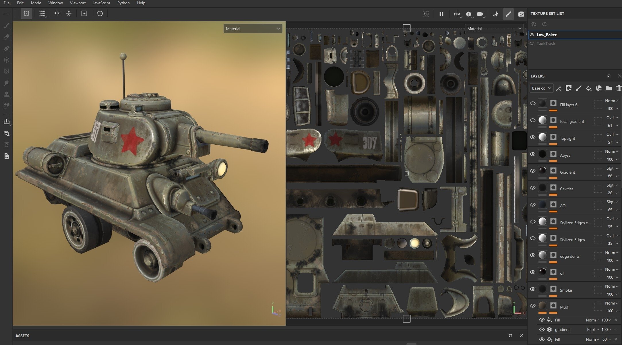Viewport: 622px width, 345px height.
Task: Activate the painting mode brush icon
Action: [x=508, y=14]
